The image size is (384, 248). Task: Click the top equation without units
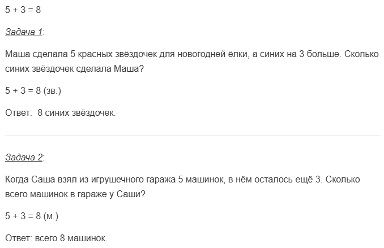click(22, 10)
